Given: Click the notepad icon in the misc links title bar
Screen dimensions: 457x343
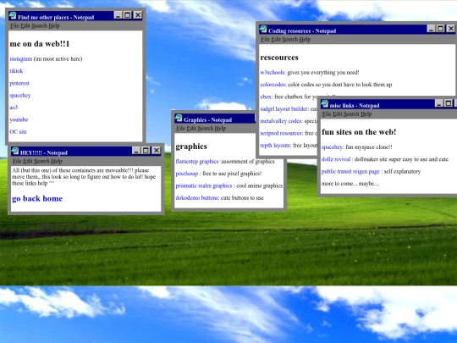Looking at the screenshot, I should tap(324, 104).
